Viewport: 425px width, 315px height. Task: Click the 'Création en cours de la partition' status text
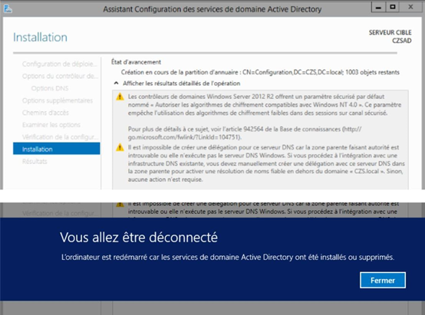click(260, 72)
